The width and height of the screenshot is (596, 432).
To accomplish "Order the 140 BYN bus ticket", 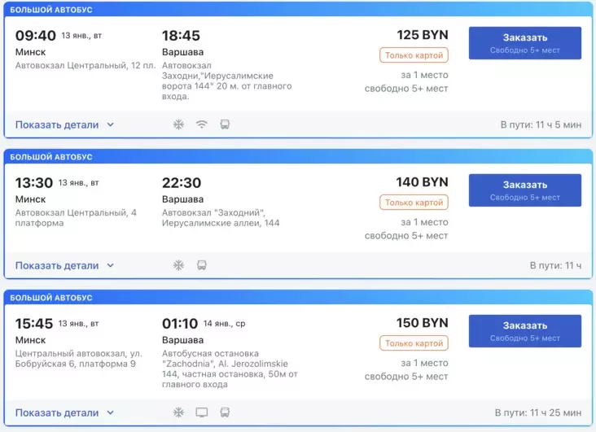I will click(x=524, y=190).
